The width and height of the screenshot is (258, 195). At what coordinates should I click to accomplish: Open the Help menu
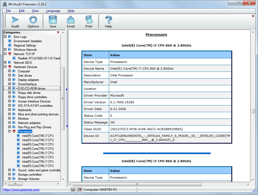pos(71,11)
